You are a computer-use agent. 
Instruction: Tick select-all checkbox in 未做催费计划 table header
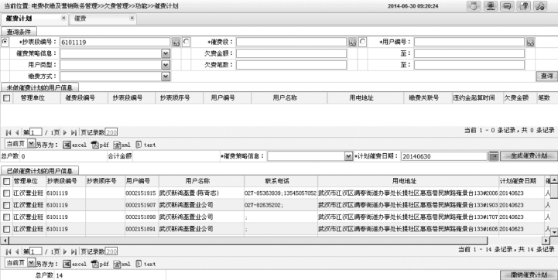tap(6, 97)
